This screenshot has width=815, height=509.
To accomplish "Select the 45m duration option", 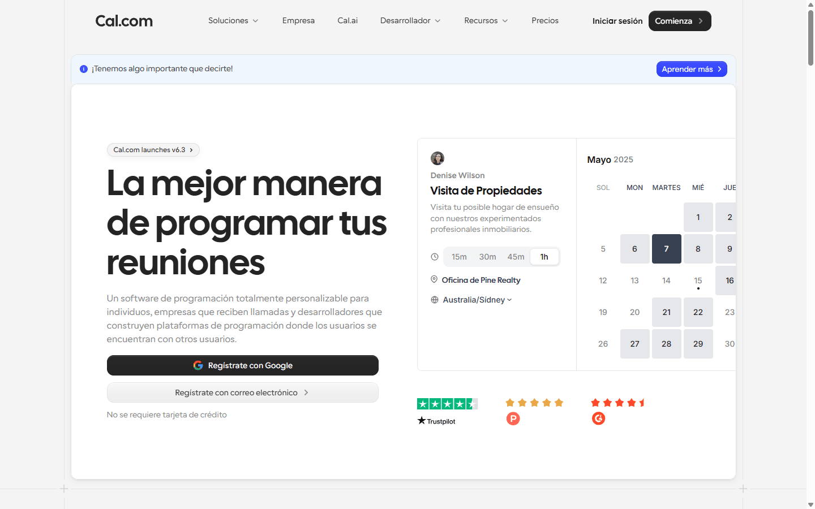I will tap(516, 257).
